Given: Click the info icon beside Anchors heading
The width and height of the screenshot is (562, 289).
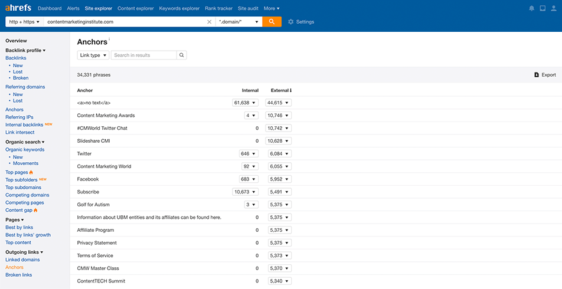Looking at the screenshot, I should 110,40.
